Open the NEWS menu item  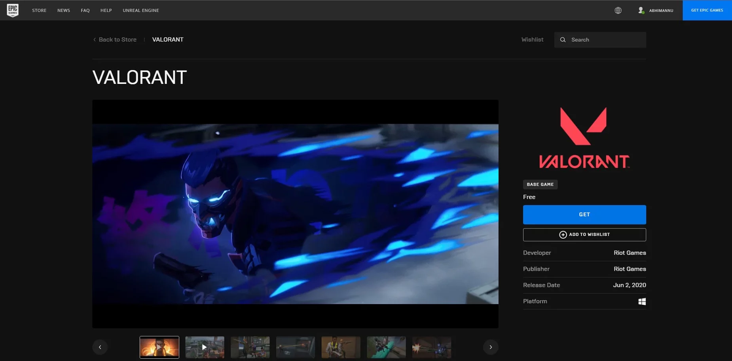(x=64, y=10)
